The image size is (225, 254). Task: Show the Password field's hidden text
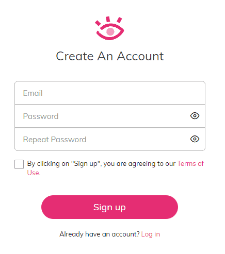(195, 116)
